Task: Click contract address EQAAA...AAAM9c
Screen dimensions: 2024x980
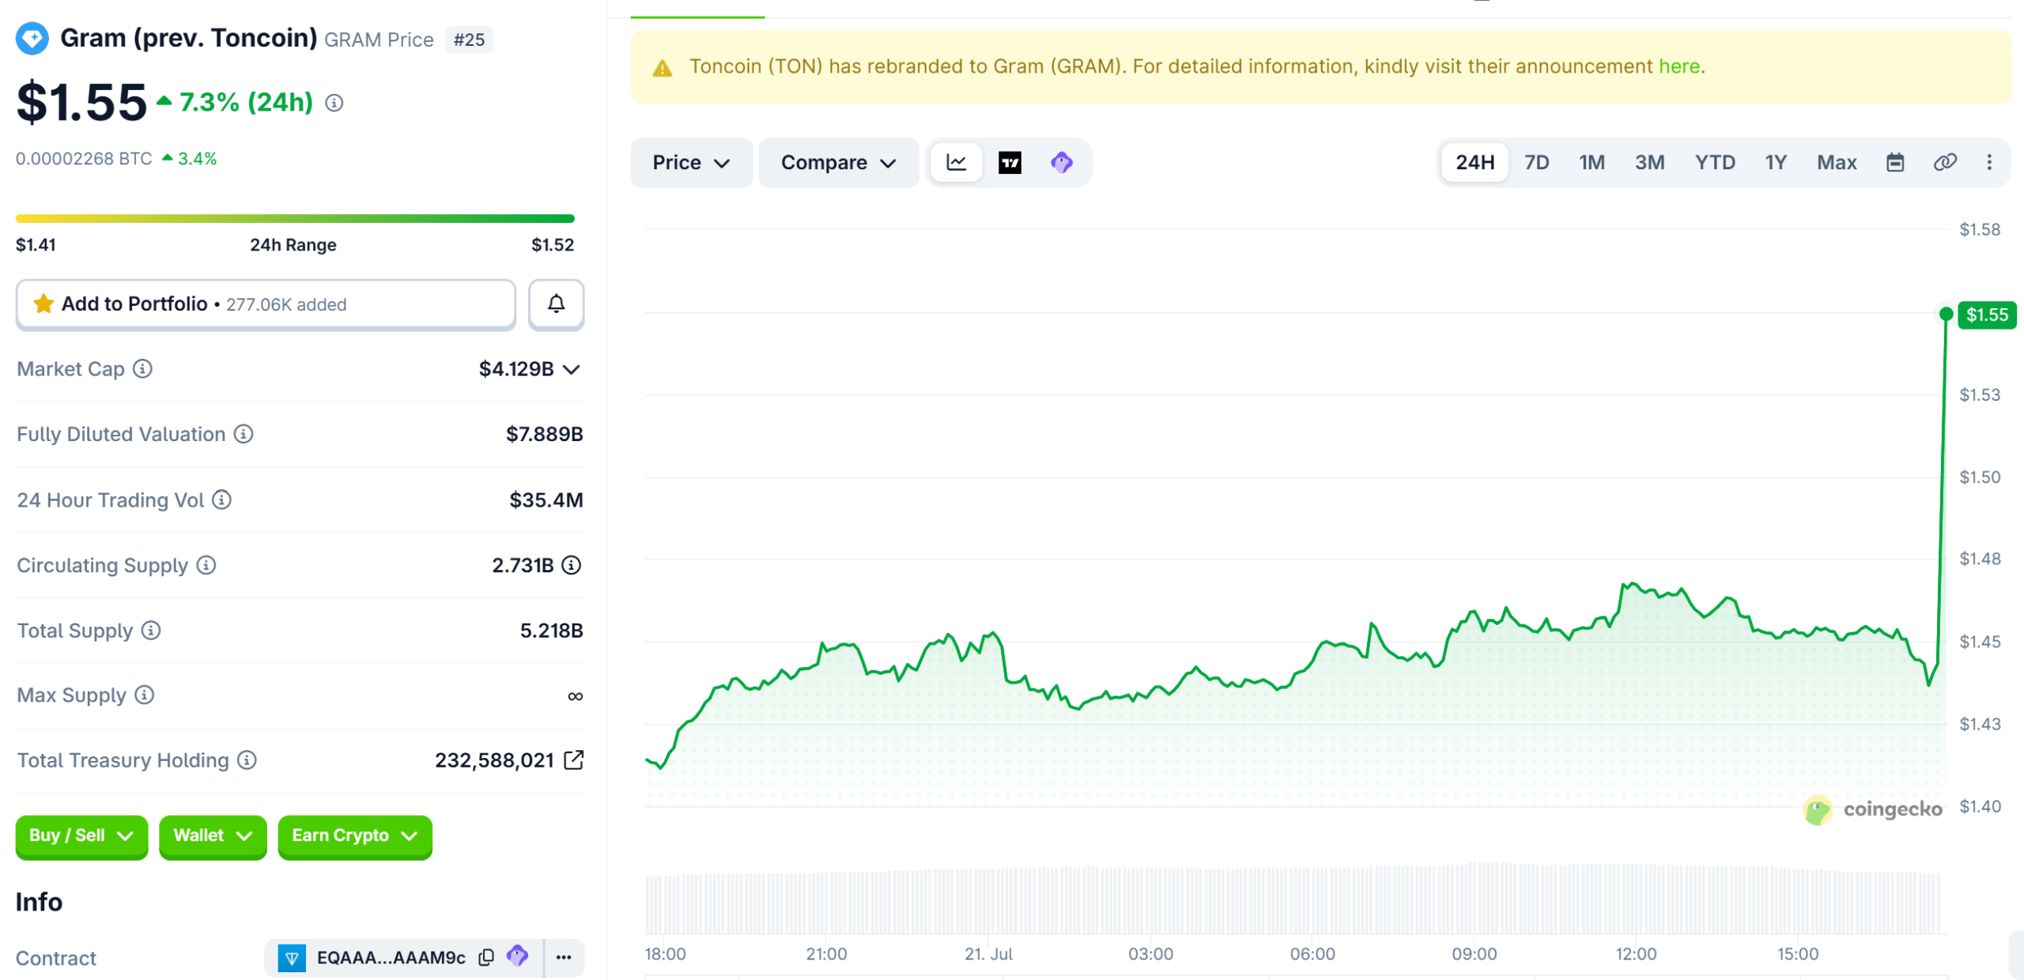Action: click(x=391, y=958)
